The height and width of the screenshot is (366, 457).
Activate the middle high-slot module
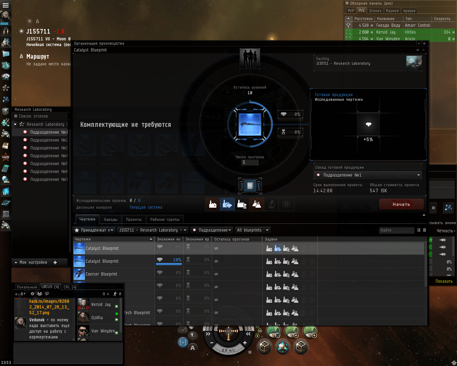pyautogui.click(x=292, y=331)
